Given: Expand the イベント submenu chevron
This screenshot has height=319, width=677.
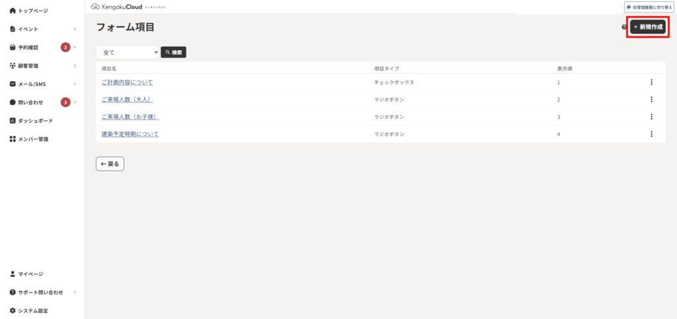Looking at the screenshot, I should 75,29.
